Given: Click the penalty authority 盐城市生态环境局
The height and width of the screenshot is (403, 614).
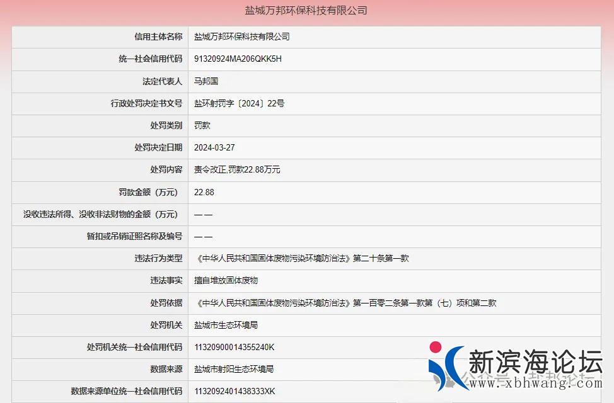Looking at the screenshot, I should (227, 325).
